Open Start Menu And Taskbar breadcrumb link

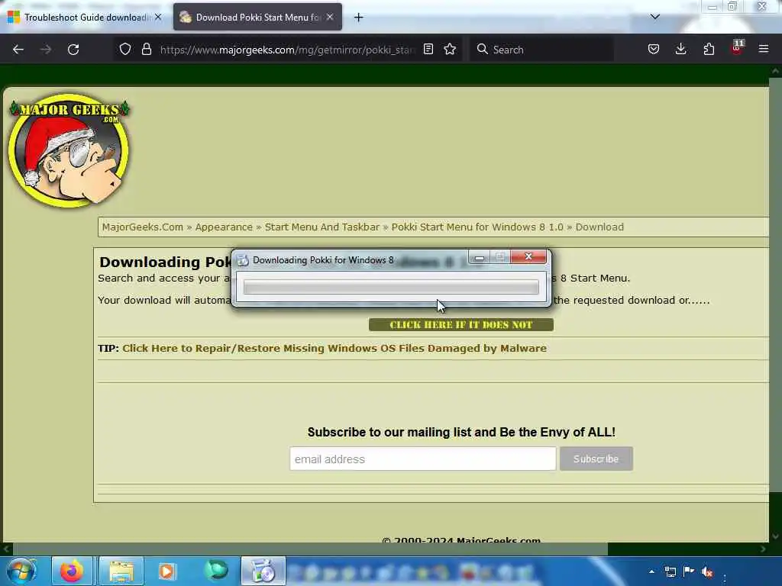(x=322, y=227)
